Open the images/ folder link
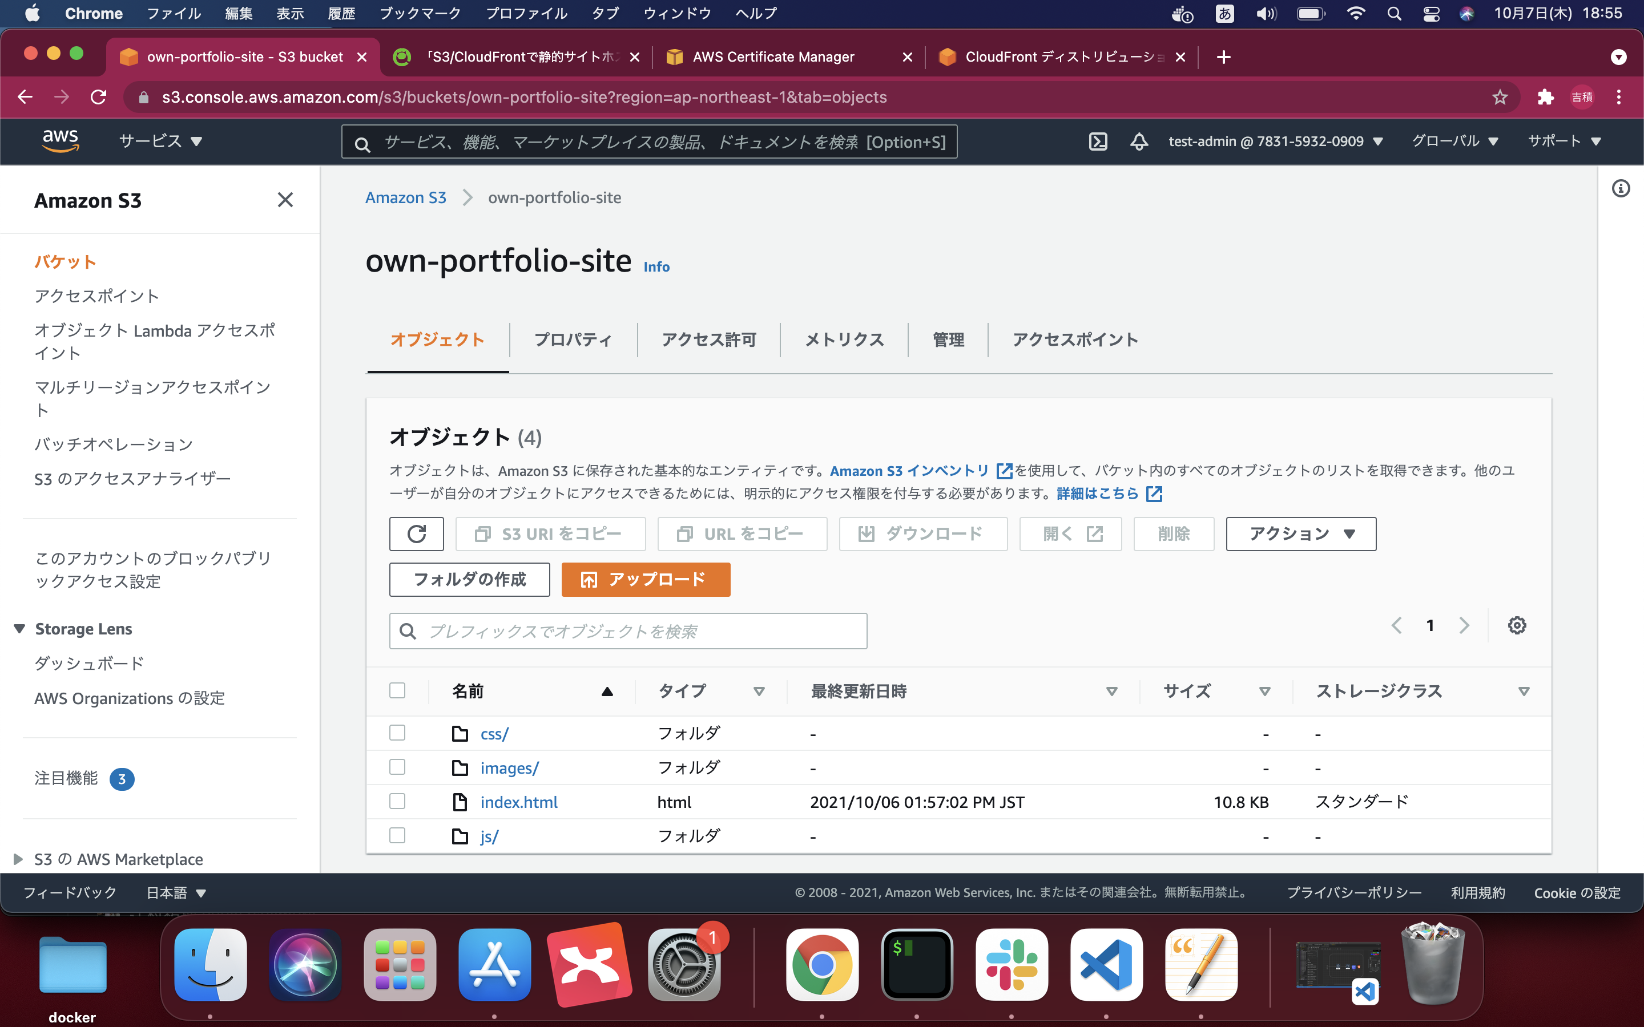 [x=510, y=767]
